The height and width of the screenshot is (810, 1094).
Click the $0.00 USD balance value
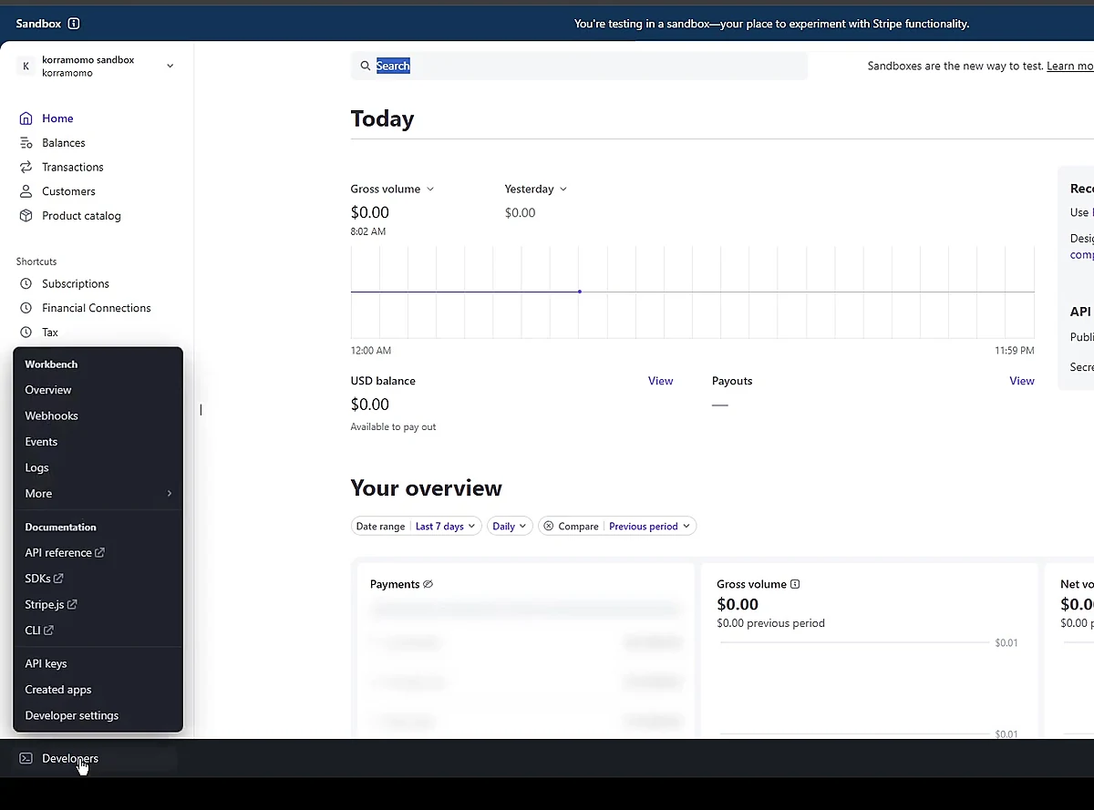click(369, 405)
